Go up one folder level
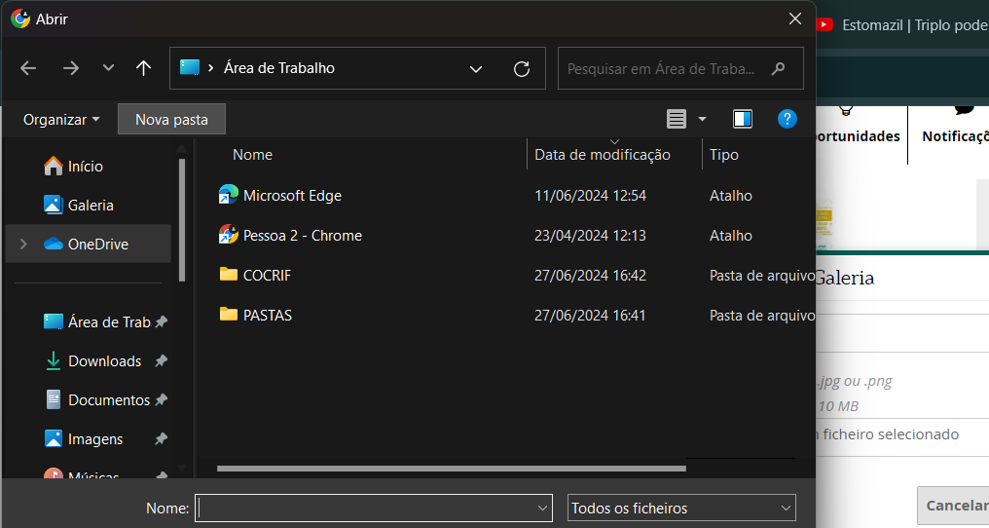The image size is (989, 528). (144, 68)
